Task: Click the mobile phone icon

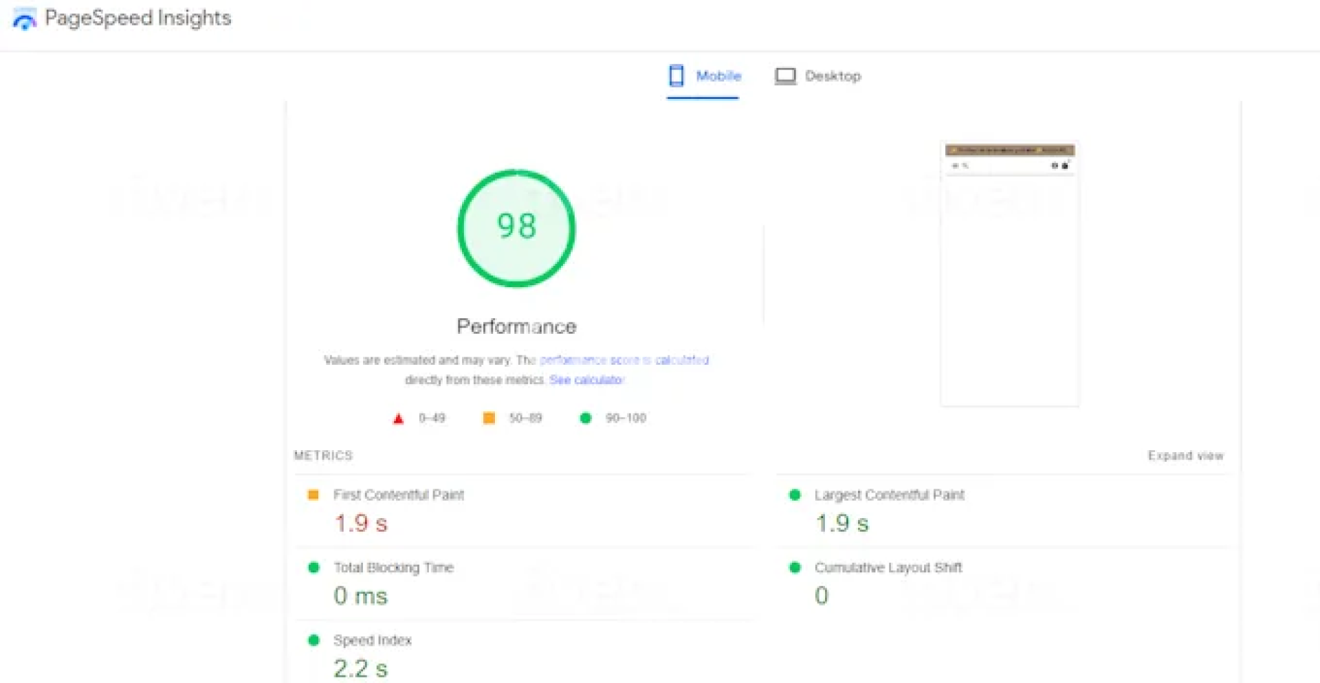Action: (676, 76)
